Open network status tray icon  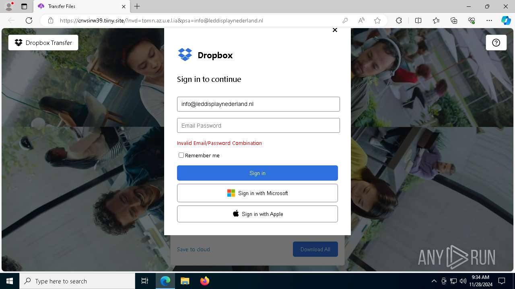tap(453, 281)
